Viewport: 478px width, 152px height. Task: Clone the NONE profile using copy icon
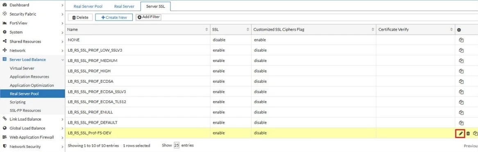[x=461, y=40]
